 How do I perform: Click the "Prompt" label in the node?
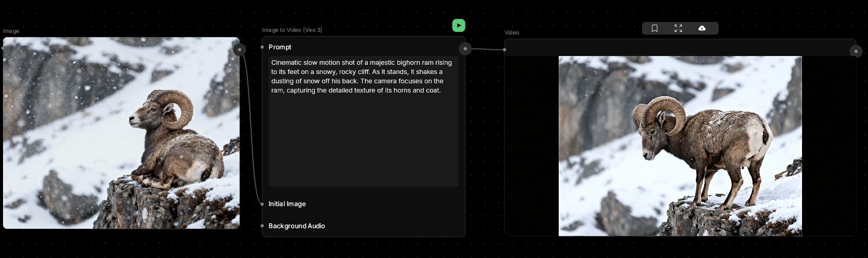[x=280, y=47]
